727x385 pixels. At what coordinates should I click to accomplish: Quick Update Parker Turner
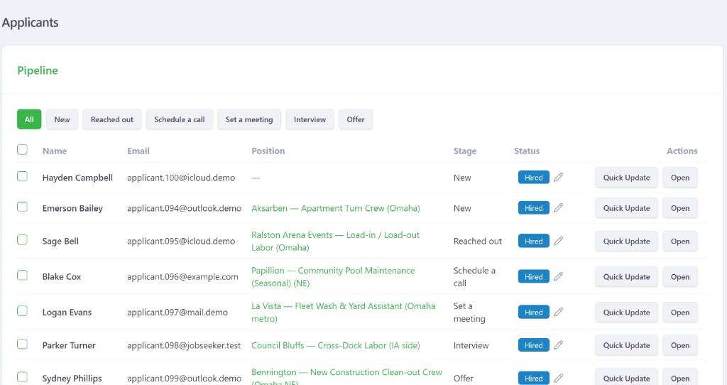[x=626, y=345]
